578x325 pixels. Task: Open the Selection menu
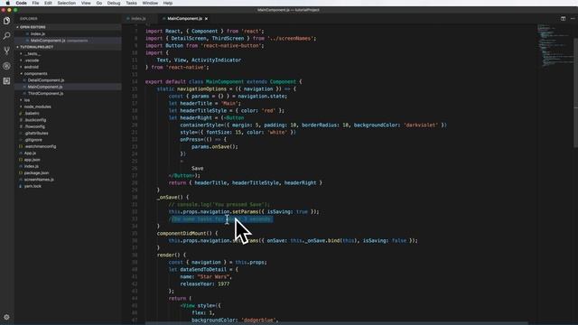66,3
